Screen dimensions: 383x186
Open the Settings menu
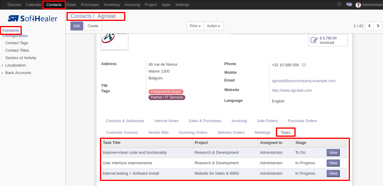[x=182, y=4]
